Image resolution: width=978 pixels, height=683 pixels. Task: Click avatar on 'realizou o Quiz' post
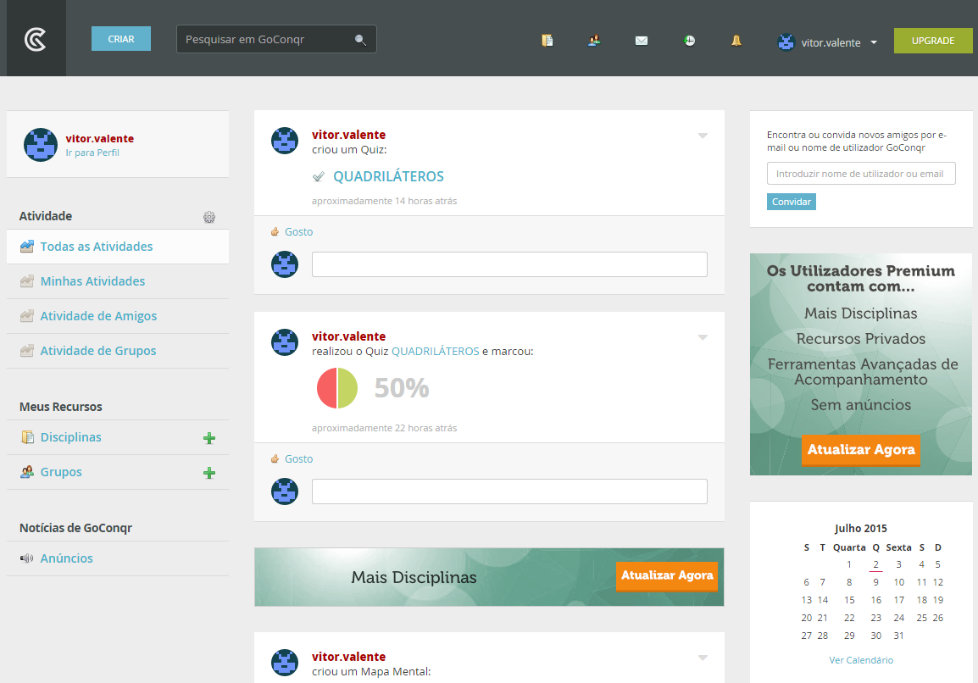point(285,341)
